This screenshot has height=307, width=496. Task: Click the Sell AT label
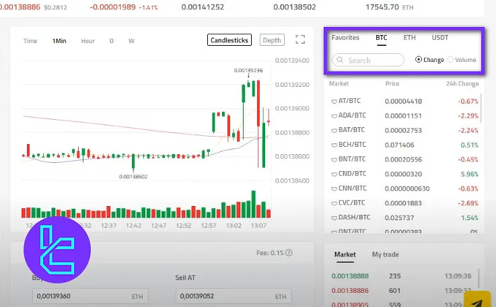pos(185,278)
